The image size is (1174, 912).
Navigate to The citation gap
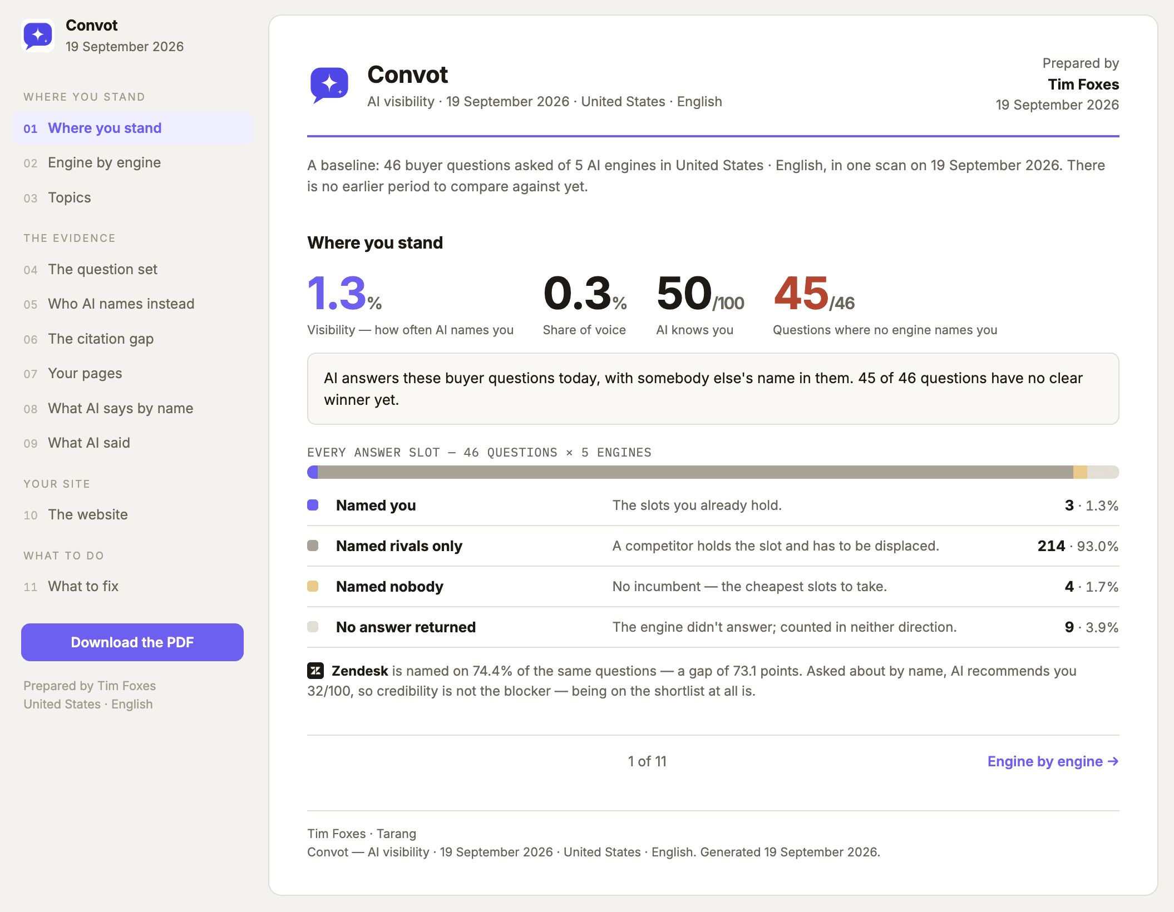(132, 339)
